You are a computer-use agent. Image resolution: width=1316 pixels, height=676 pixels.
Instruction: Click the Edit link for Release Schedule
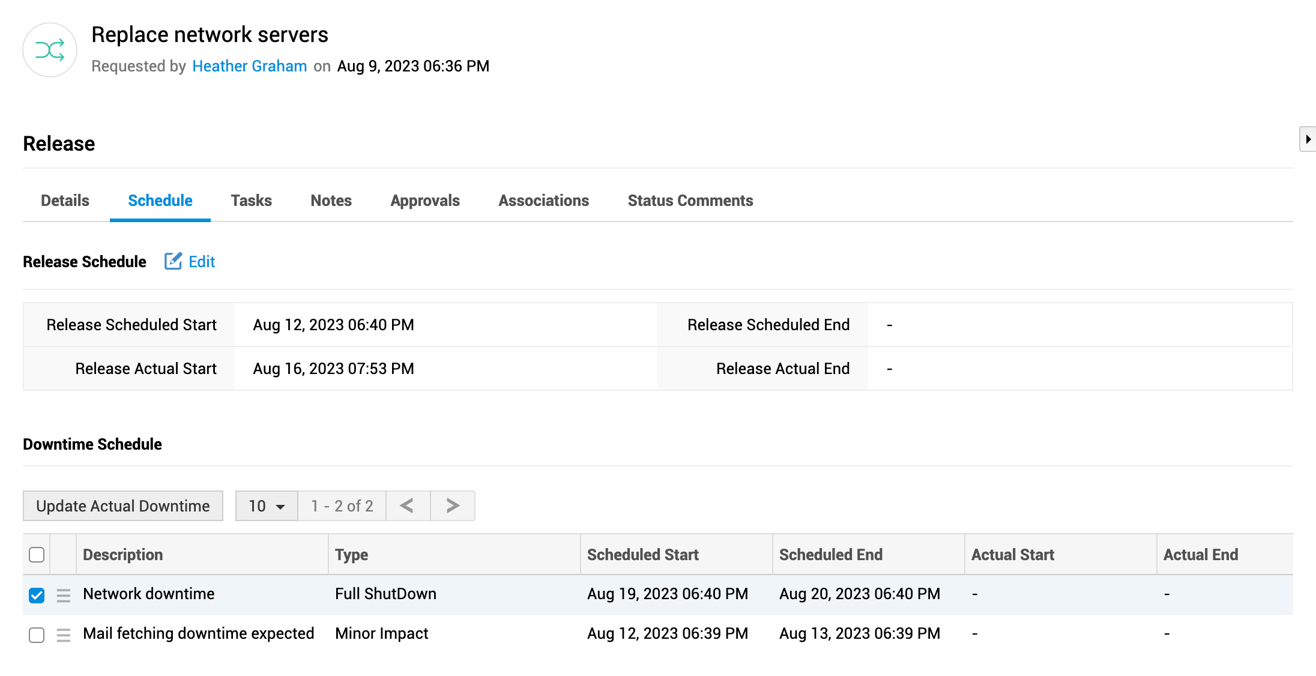pos(202,262)
